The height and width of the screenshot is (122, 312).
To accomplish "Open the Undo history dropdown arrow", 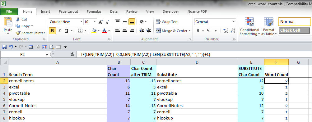I will click(16, 47).
